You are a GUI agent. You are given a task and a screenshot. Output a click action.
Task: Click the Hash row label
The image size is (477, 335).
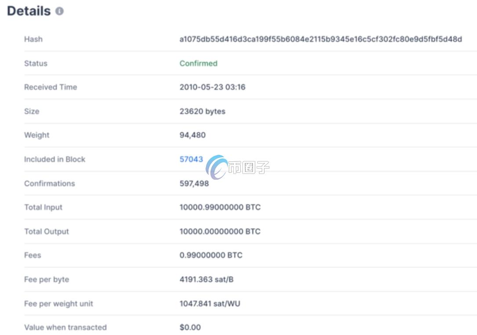33,39
